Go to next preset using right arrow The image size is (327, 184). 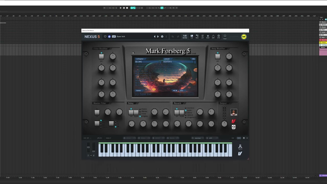coord(158,37)
